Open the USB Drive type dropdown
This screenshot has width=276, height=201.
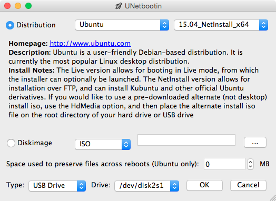tap(57, 186)
